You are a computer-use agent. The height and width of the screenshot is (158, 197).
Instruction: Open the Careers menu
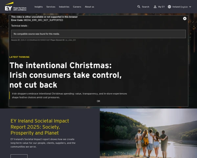point(77,7)
